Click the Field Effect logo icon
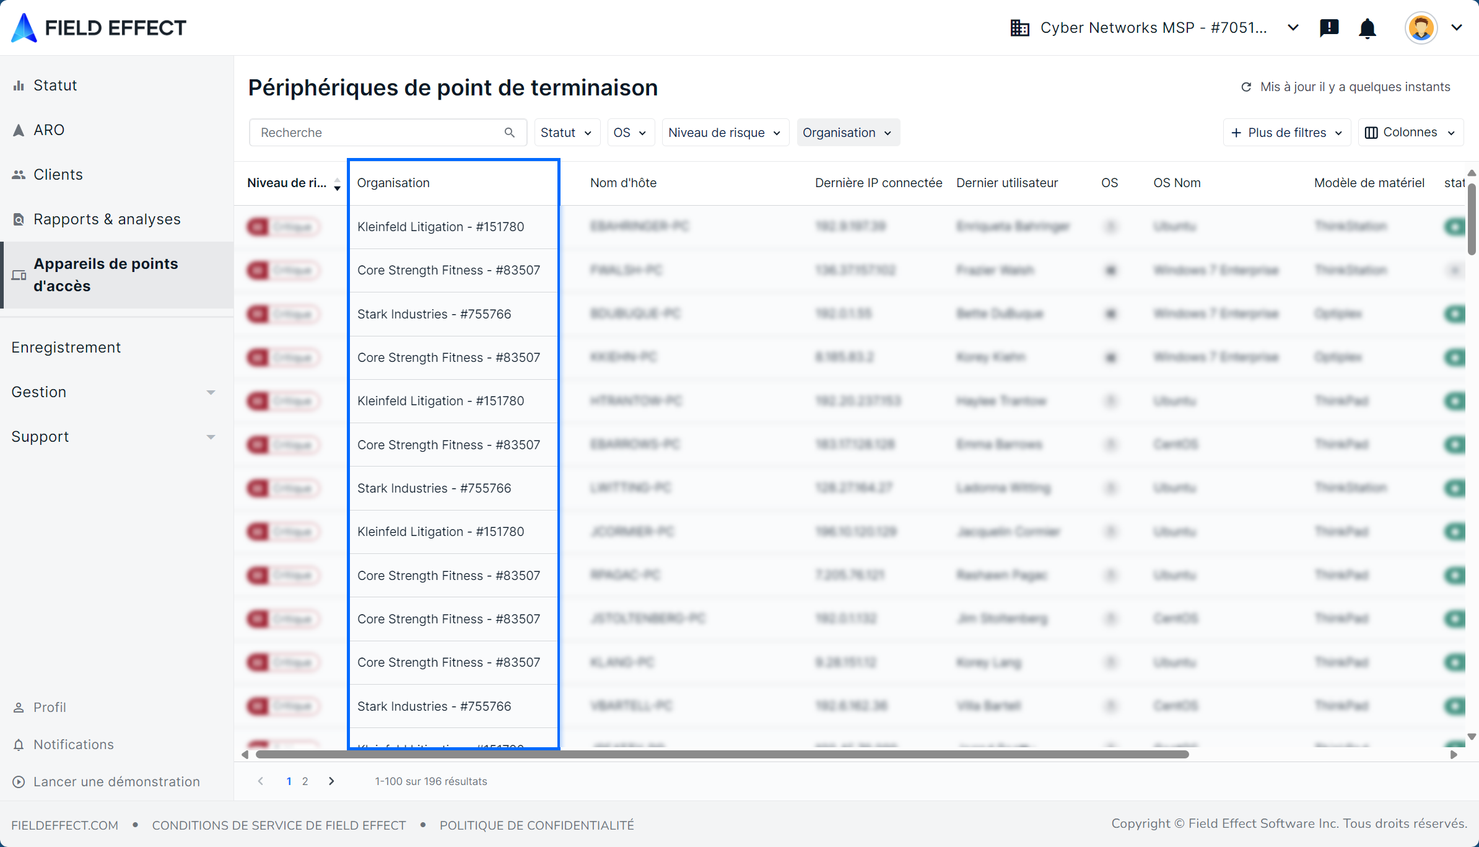 pyautogui.click(x=25, y=28)
